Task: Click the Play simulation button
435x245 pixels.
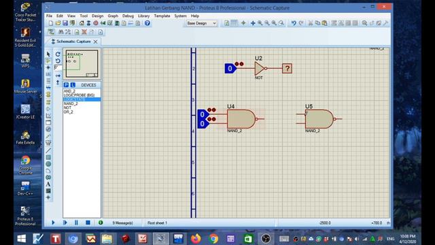Action: 53,223
